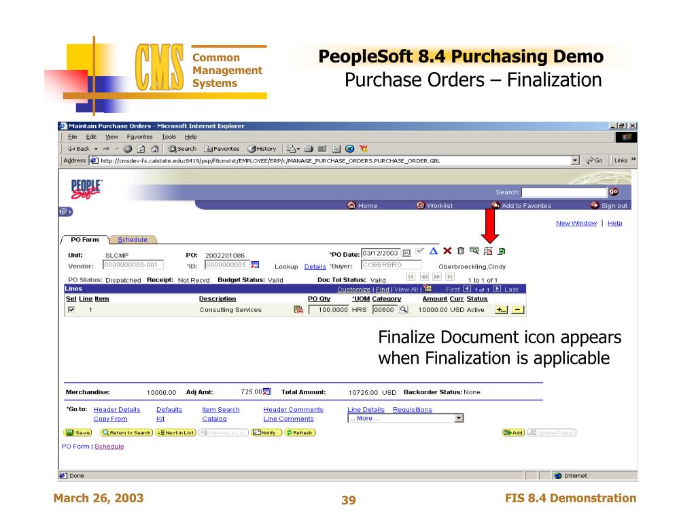This screenshot has width=696, height=522.
Task: Click the New Window link
Action: [576, 223]
